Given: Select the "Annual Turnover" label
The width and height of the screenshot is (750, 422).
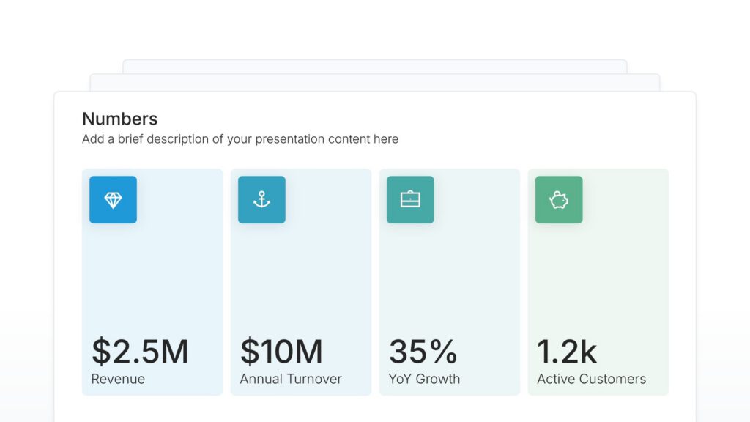Looking at the screenshot, I should [x=291, y=380].
